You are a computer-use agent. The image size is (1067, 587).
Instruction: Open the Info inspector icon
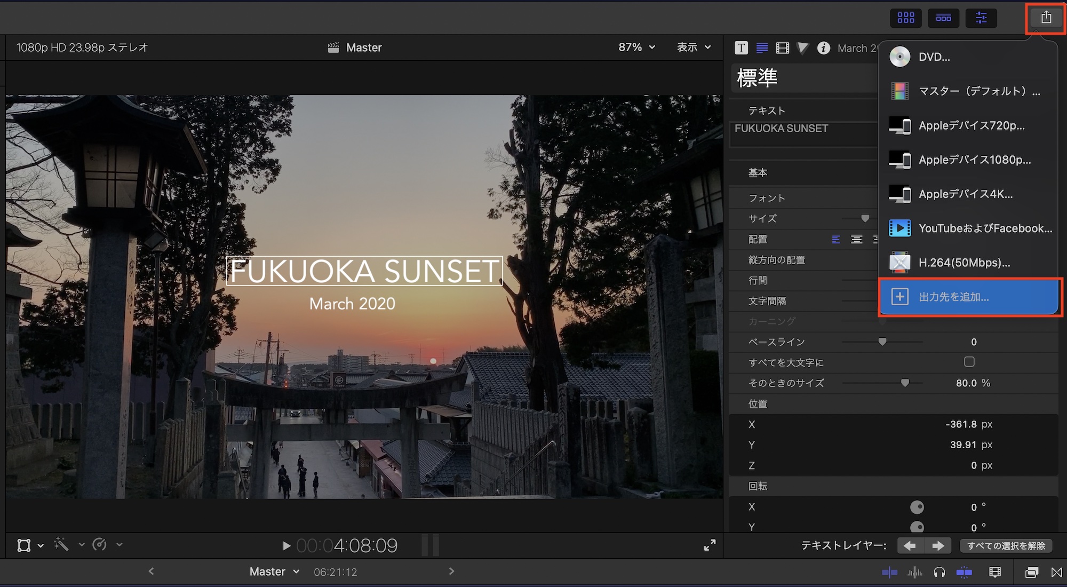823,48
